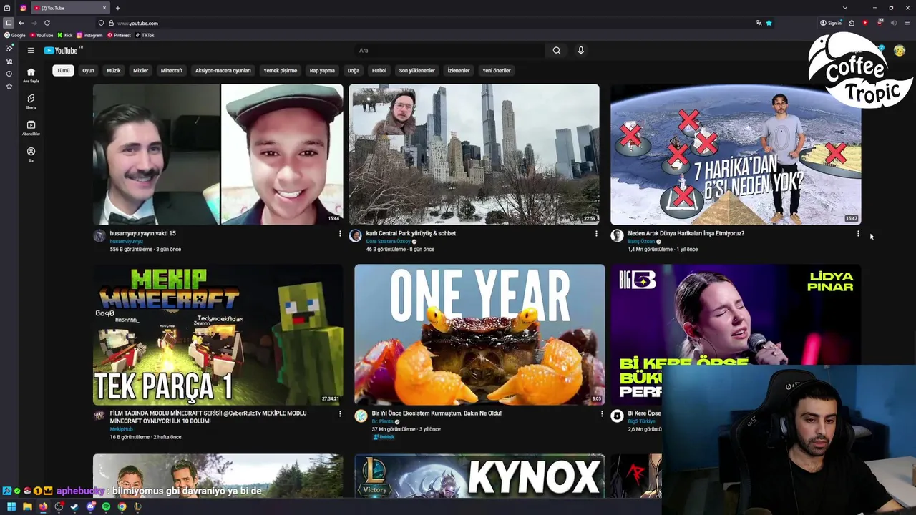The width and height of the screenshot is (916, 515).
Task: Open the Barış Özcan channel link
Action: [x=641, y=242]
